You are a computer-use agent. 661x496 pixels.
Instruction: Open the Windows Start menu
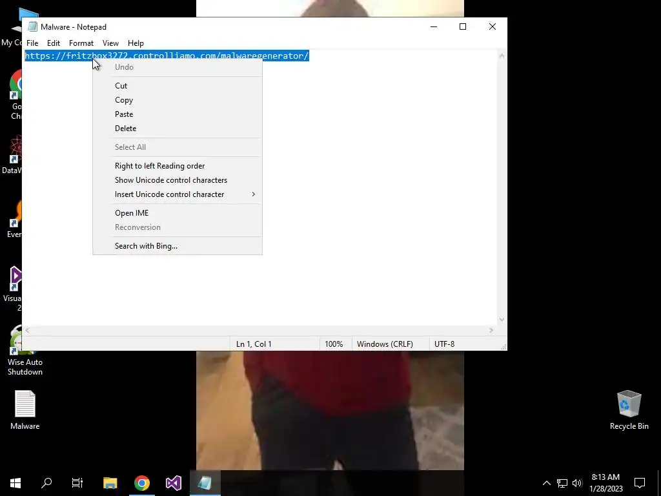15,483
